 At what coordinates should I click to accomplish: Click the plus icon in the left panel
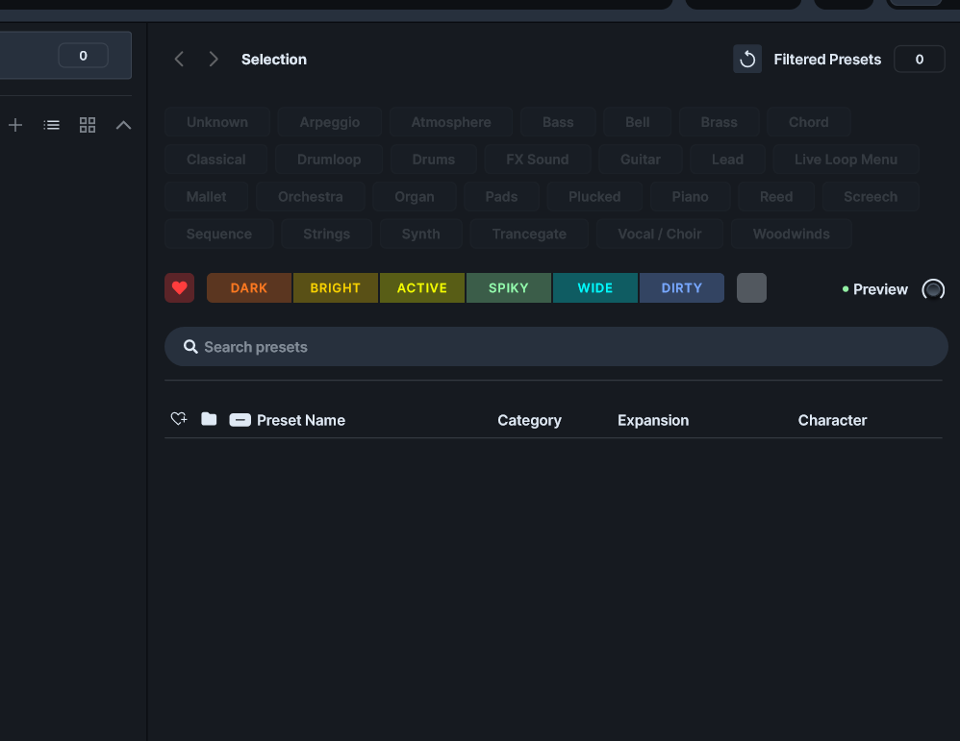point(15,125)
